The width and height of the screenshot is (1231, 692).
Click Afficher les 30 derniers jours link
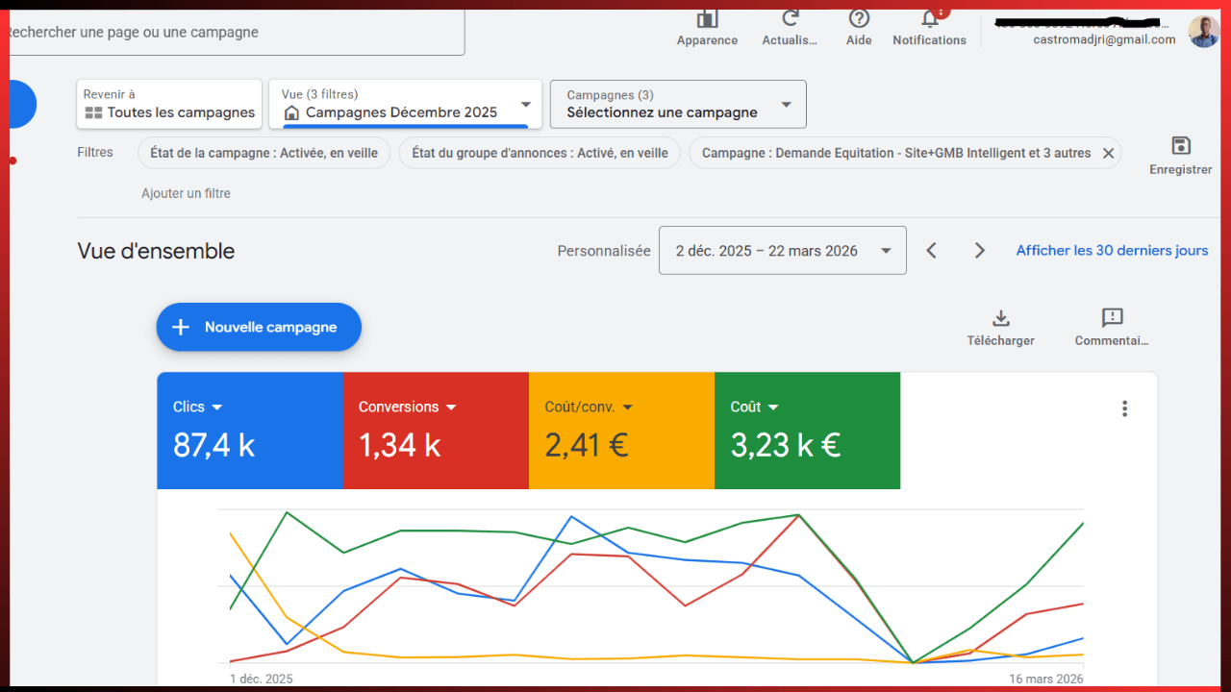point(1112,251)
